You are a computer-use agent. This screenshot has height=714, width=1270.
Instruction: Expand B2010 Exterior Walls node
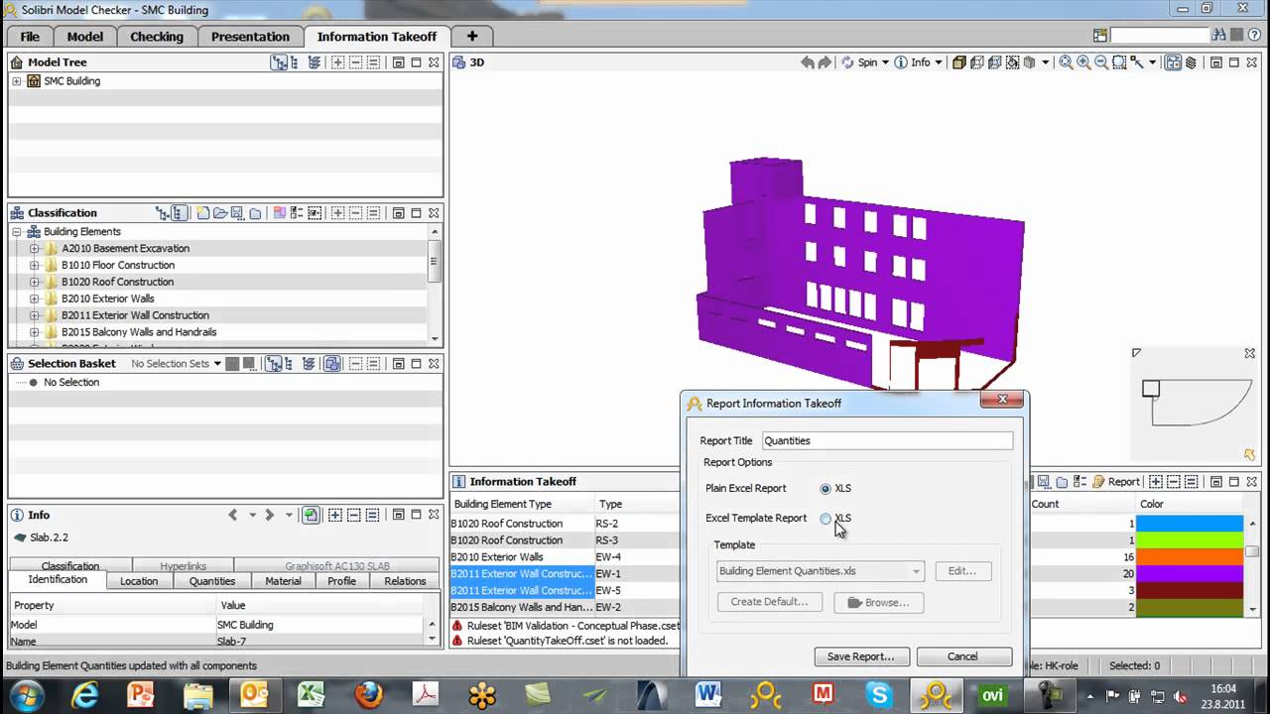35,298
